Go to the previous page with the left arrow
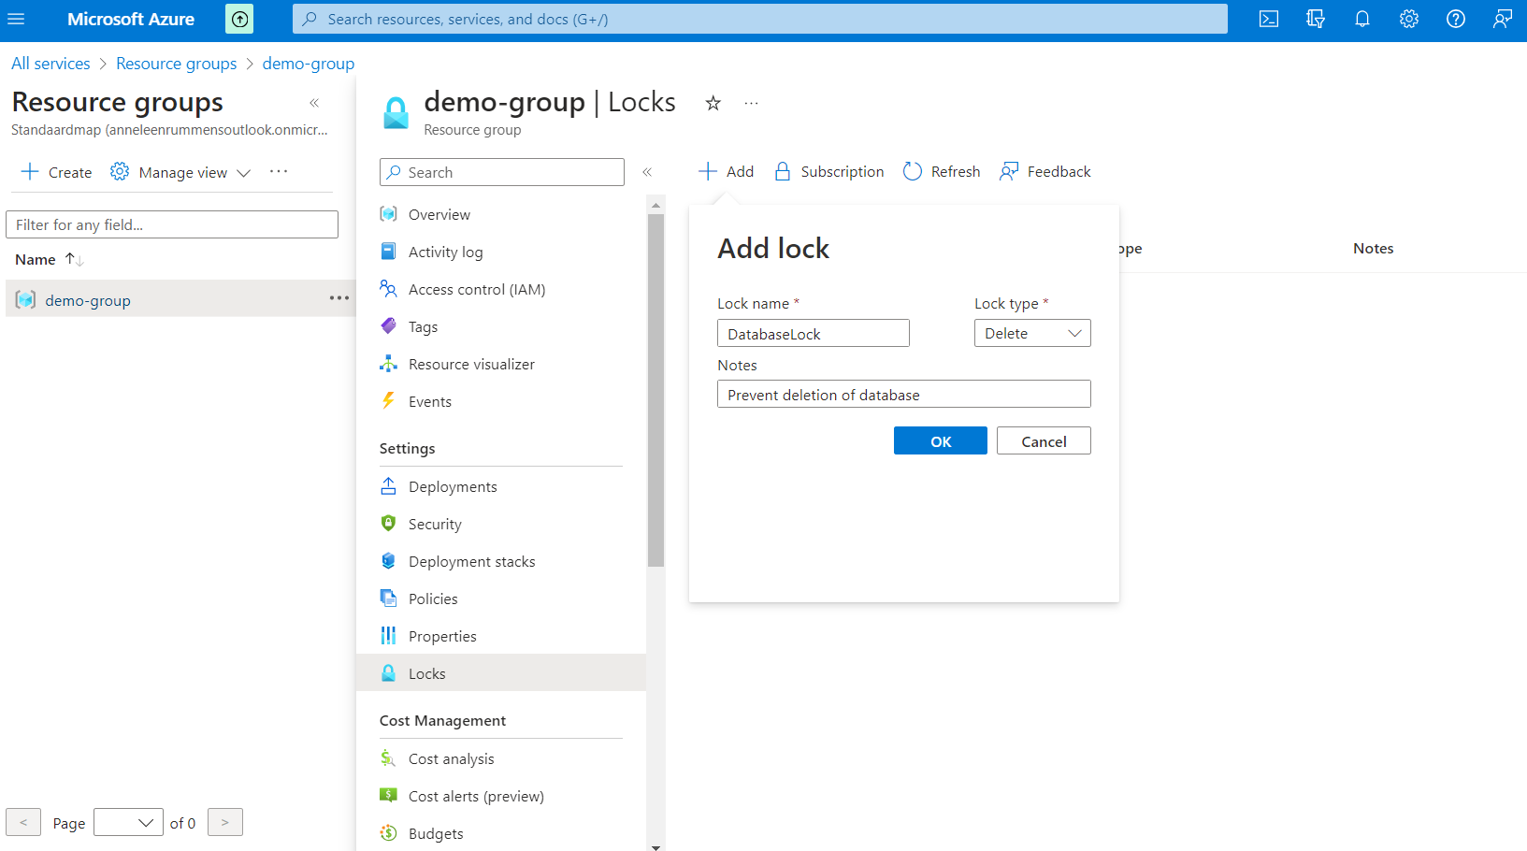This screenshot has height=851, width=1527. pyautogui.click(x=23, y=822)
